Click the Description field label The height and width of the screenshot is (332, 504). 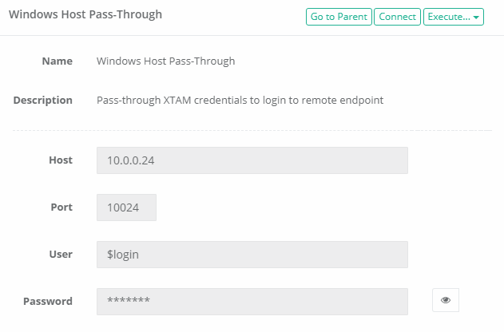click(x=43, y=101)
